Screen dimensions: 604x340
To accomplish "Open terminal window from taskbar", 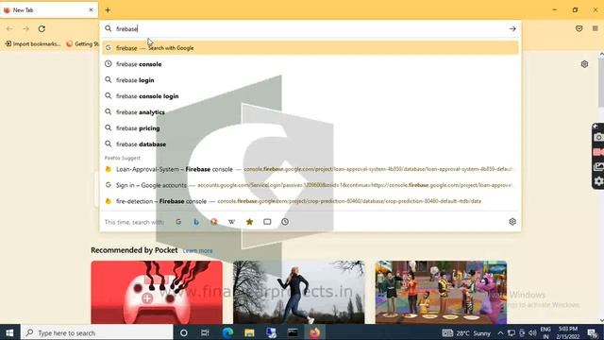I will [293, 332].
